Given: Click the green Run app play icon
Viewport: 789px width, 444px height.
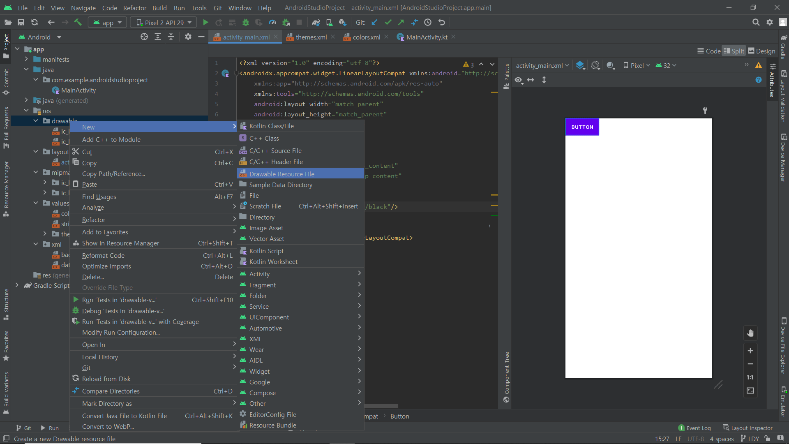Looking at the screenshot, I should pyautogui.click(x=205, y=23).
